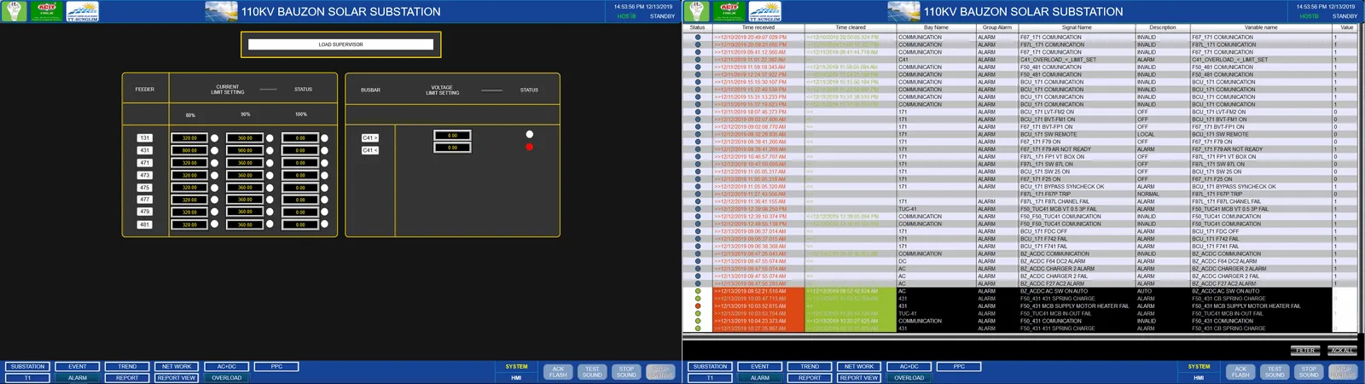Click feeder 481 80% status indicator
This screenshot has width=1365, height=384.
coord(214,224)
